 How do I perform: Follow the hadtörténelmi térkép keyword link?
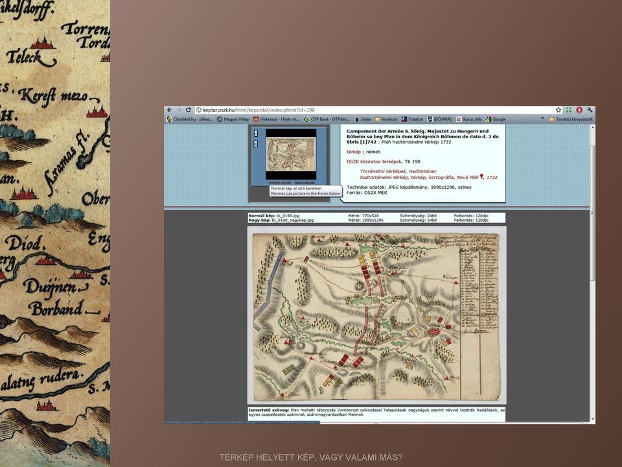384,178
